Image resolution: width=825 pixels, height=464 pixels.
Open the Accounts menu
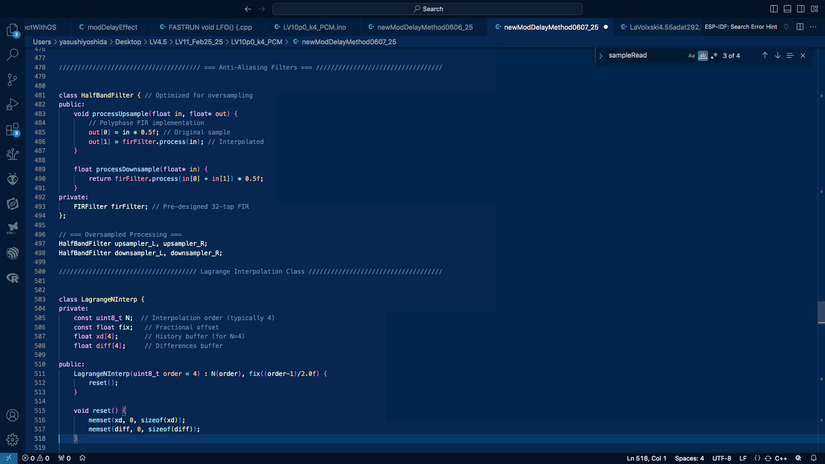pos(12,415)
